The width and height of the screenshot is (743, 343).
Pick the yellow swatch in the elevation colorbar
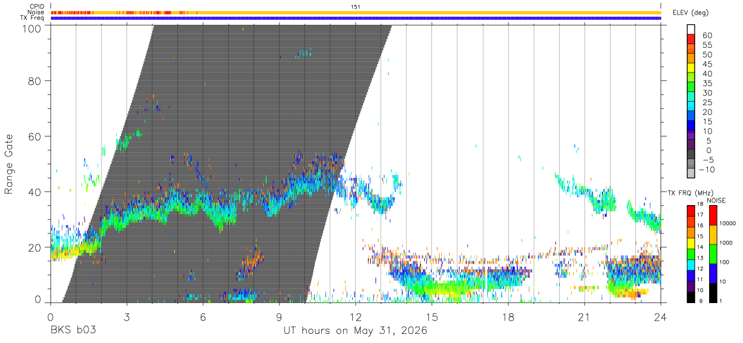[691, 68]
